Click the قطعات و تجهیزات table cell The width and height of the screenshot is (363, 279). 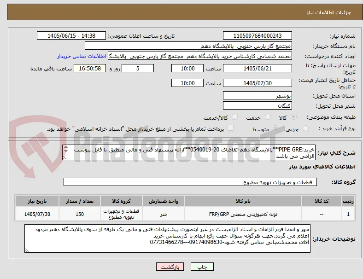(121, 214)
